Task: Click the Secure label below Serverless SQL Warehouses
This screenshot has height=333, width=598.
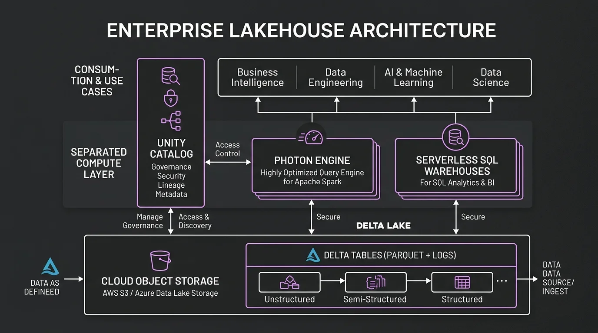Action: pos(473,217)
